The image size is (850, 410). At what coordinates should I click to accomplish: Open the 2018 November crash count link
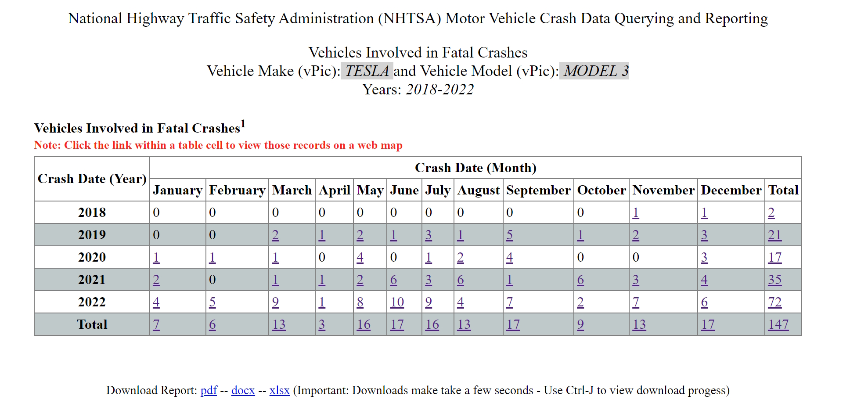(x=635, y=212)
